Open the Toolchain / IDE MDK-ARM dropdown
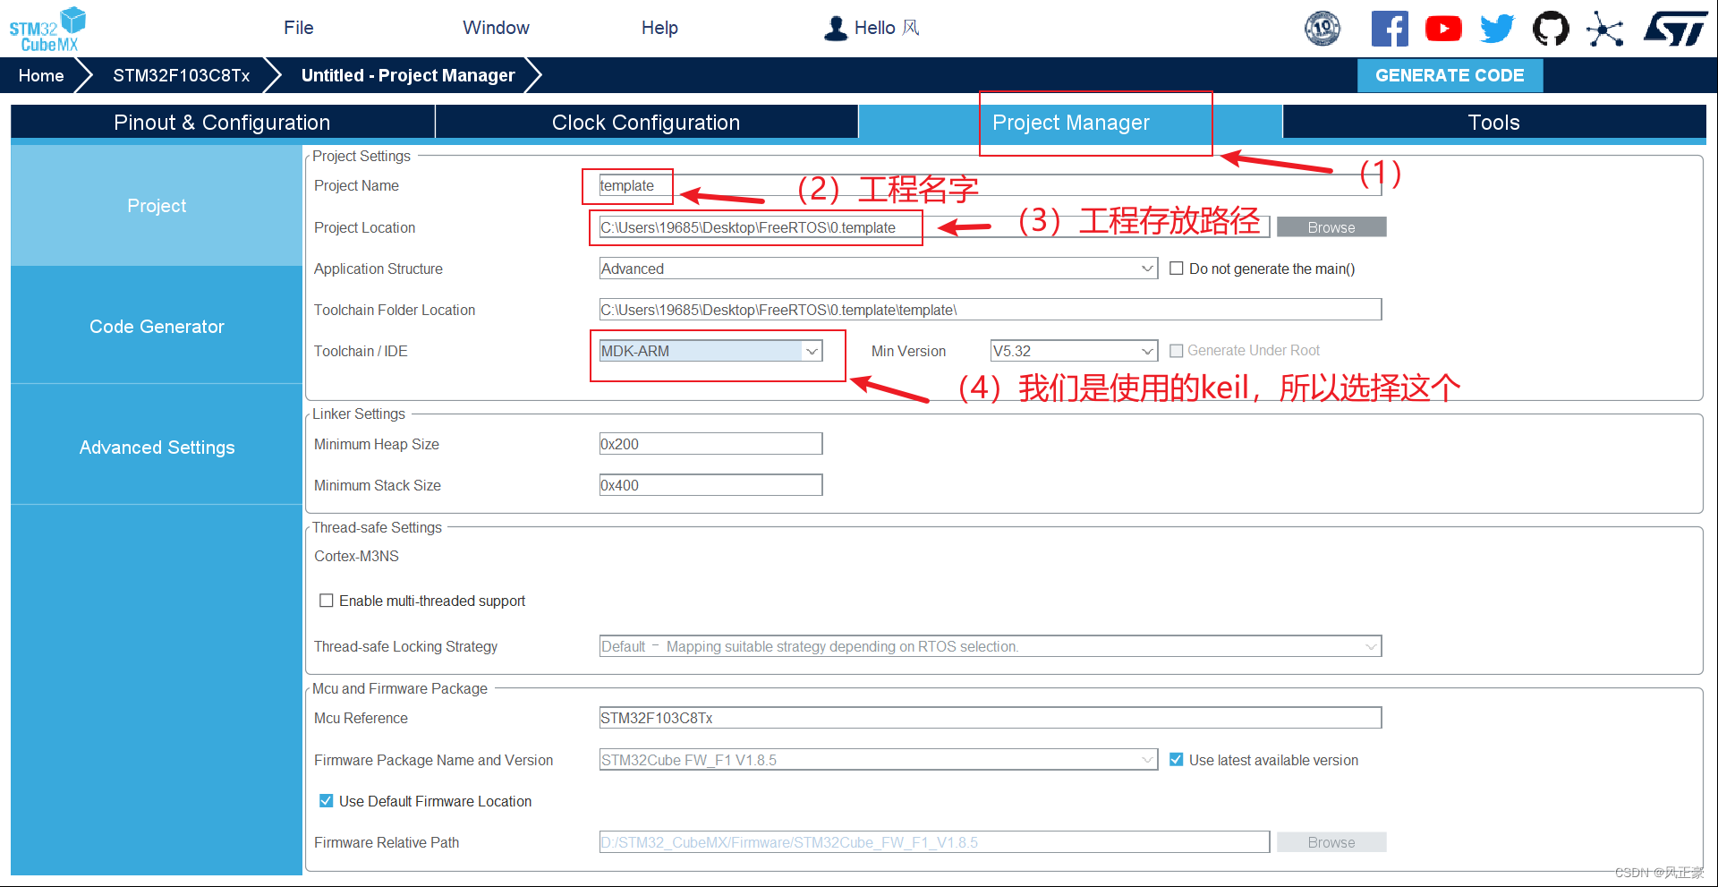 pos(710,351)
